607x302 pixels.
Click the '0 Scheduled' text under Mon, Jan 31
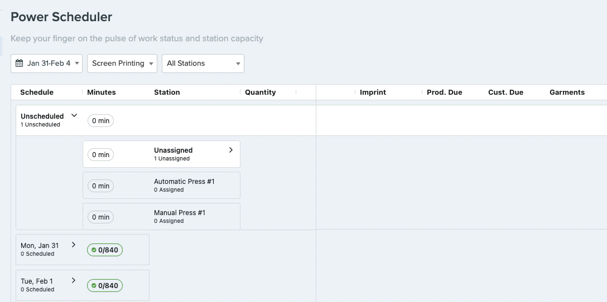pos(37,254)
